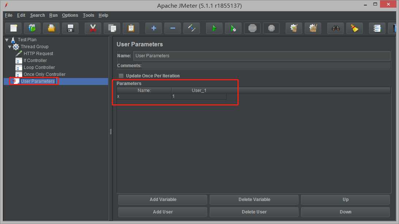Click the Paste clipboard icon

pyautogui.click(x=131, y=28)
